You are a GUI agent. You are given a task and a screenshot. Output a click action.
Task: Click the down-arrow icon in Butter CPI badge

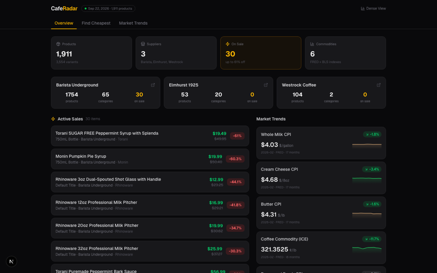pyautogui.click(x=367, y=204)
